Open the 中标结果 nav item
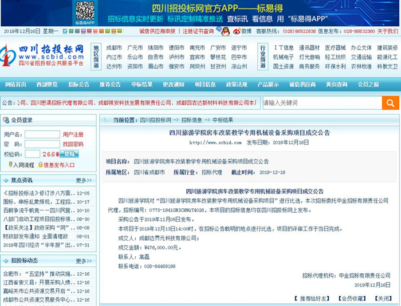The width and height of the screenshot is (401, 306). point(142,85)
